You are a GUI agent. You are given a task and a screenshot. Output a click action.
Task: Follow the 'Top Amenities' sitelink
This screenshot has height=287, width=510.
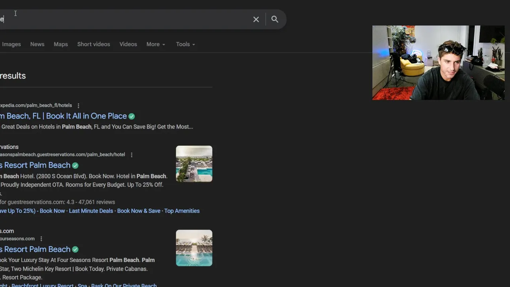coord(182,211)
